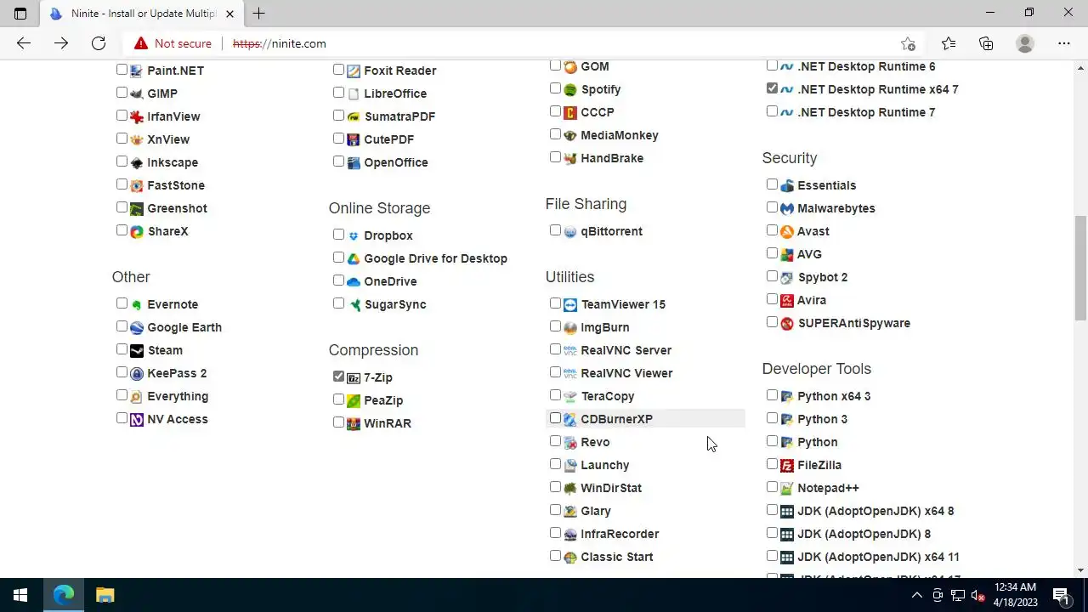Click the FileZilla icon
This screenshot has height=612, width=1088.
coord(786,465)
